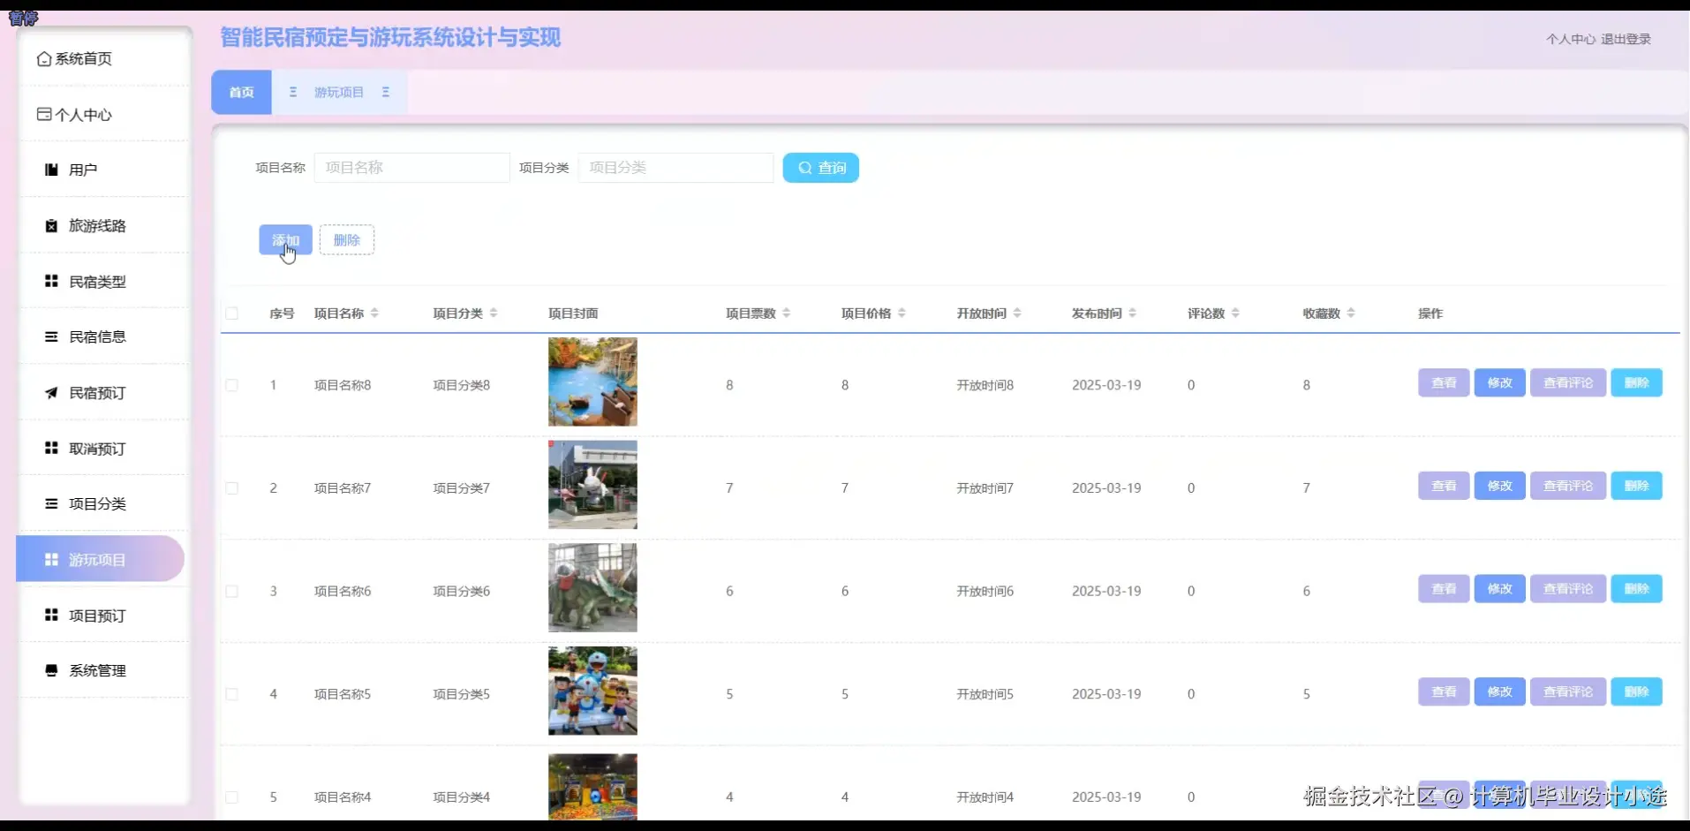Open 用户 management via its sidebar icon
Screen dimensions: 1690x831
coord(50,169)
